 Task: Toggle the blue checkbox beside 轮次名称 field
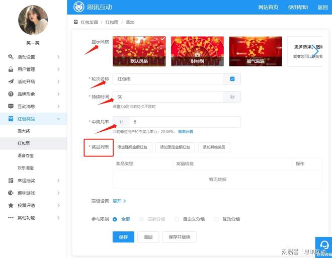pyautogui.click(x=232, y=79)
